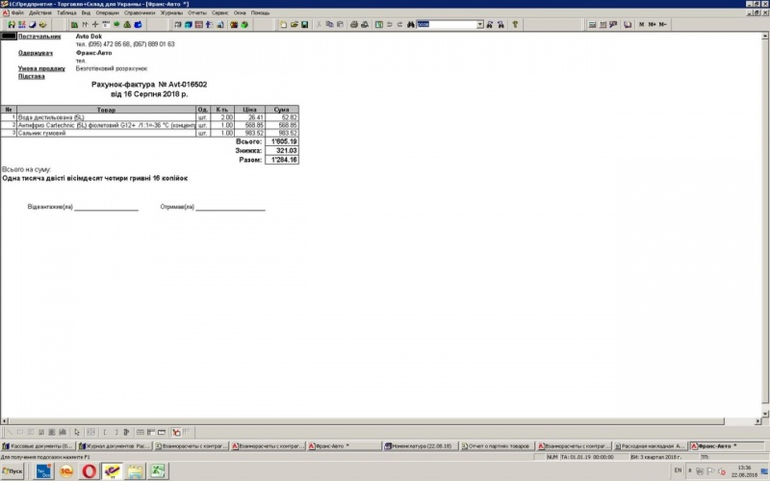Click the Save diskette icon in toolbar
The image size is (770, 481).
click(x=305, y=24)
